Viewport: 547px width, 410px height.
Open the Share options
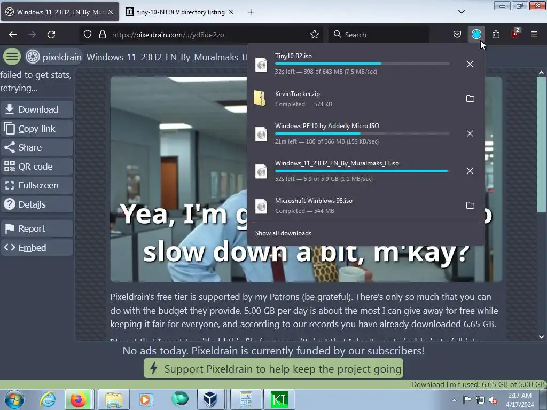click(x=37, y=147)
